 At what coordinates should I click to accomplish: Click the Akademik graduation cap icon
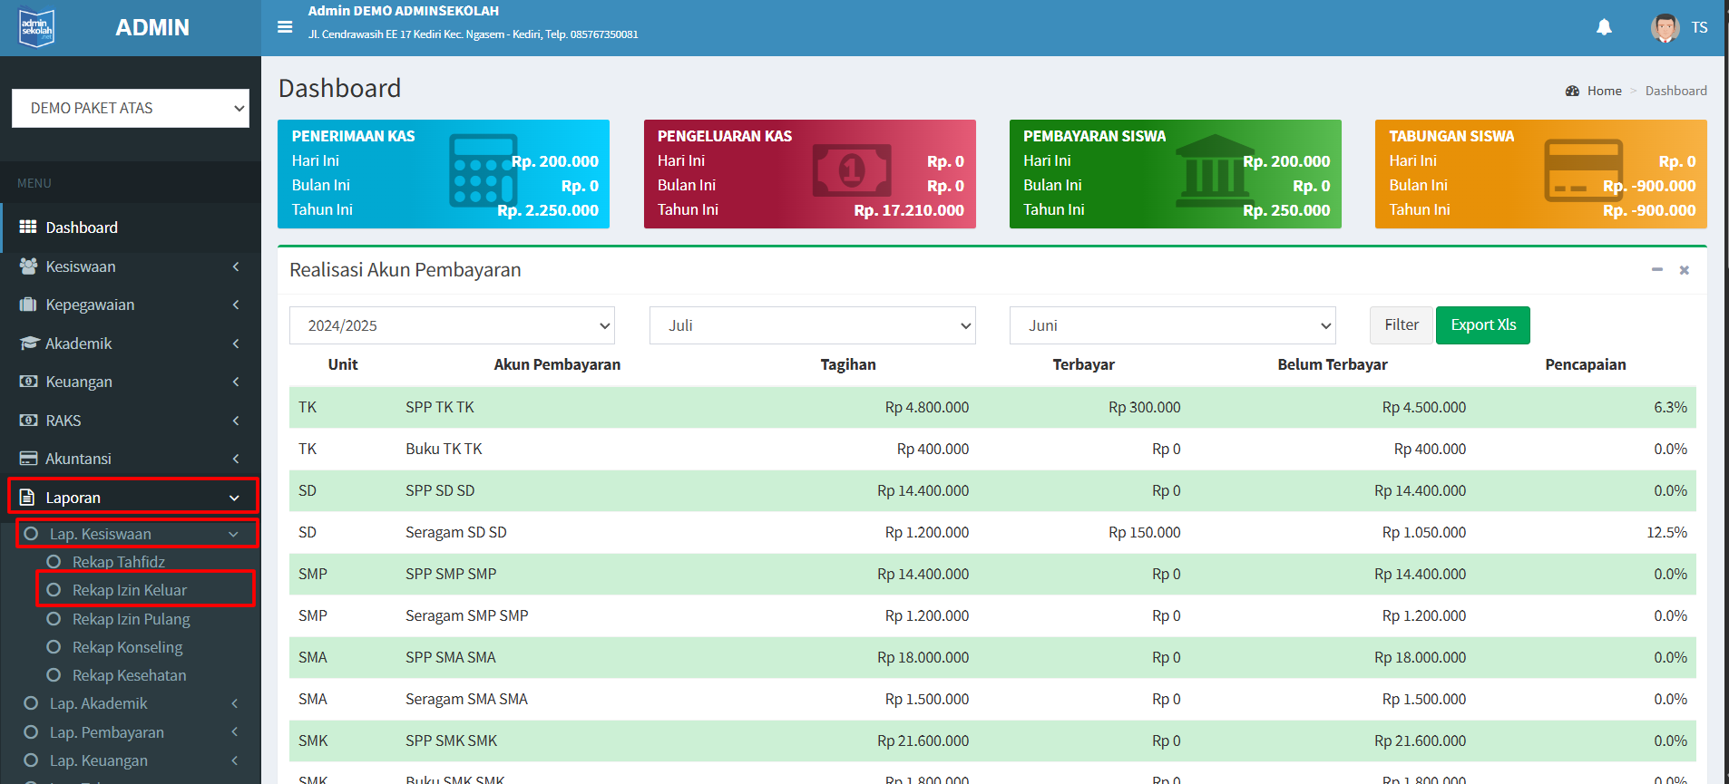[28, 344]
